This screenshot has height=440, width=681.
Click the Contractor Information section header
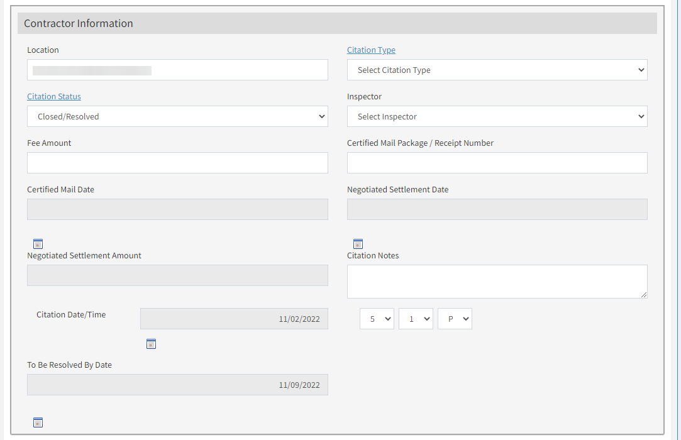point(337,23)
